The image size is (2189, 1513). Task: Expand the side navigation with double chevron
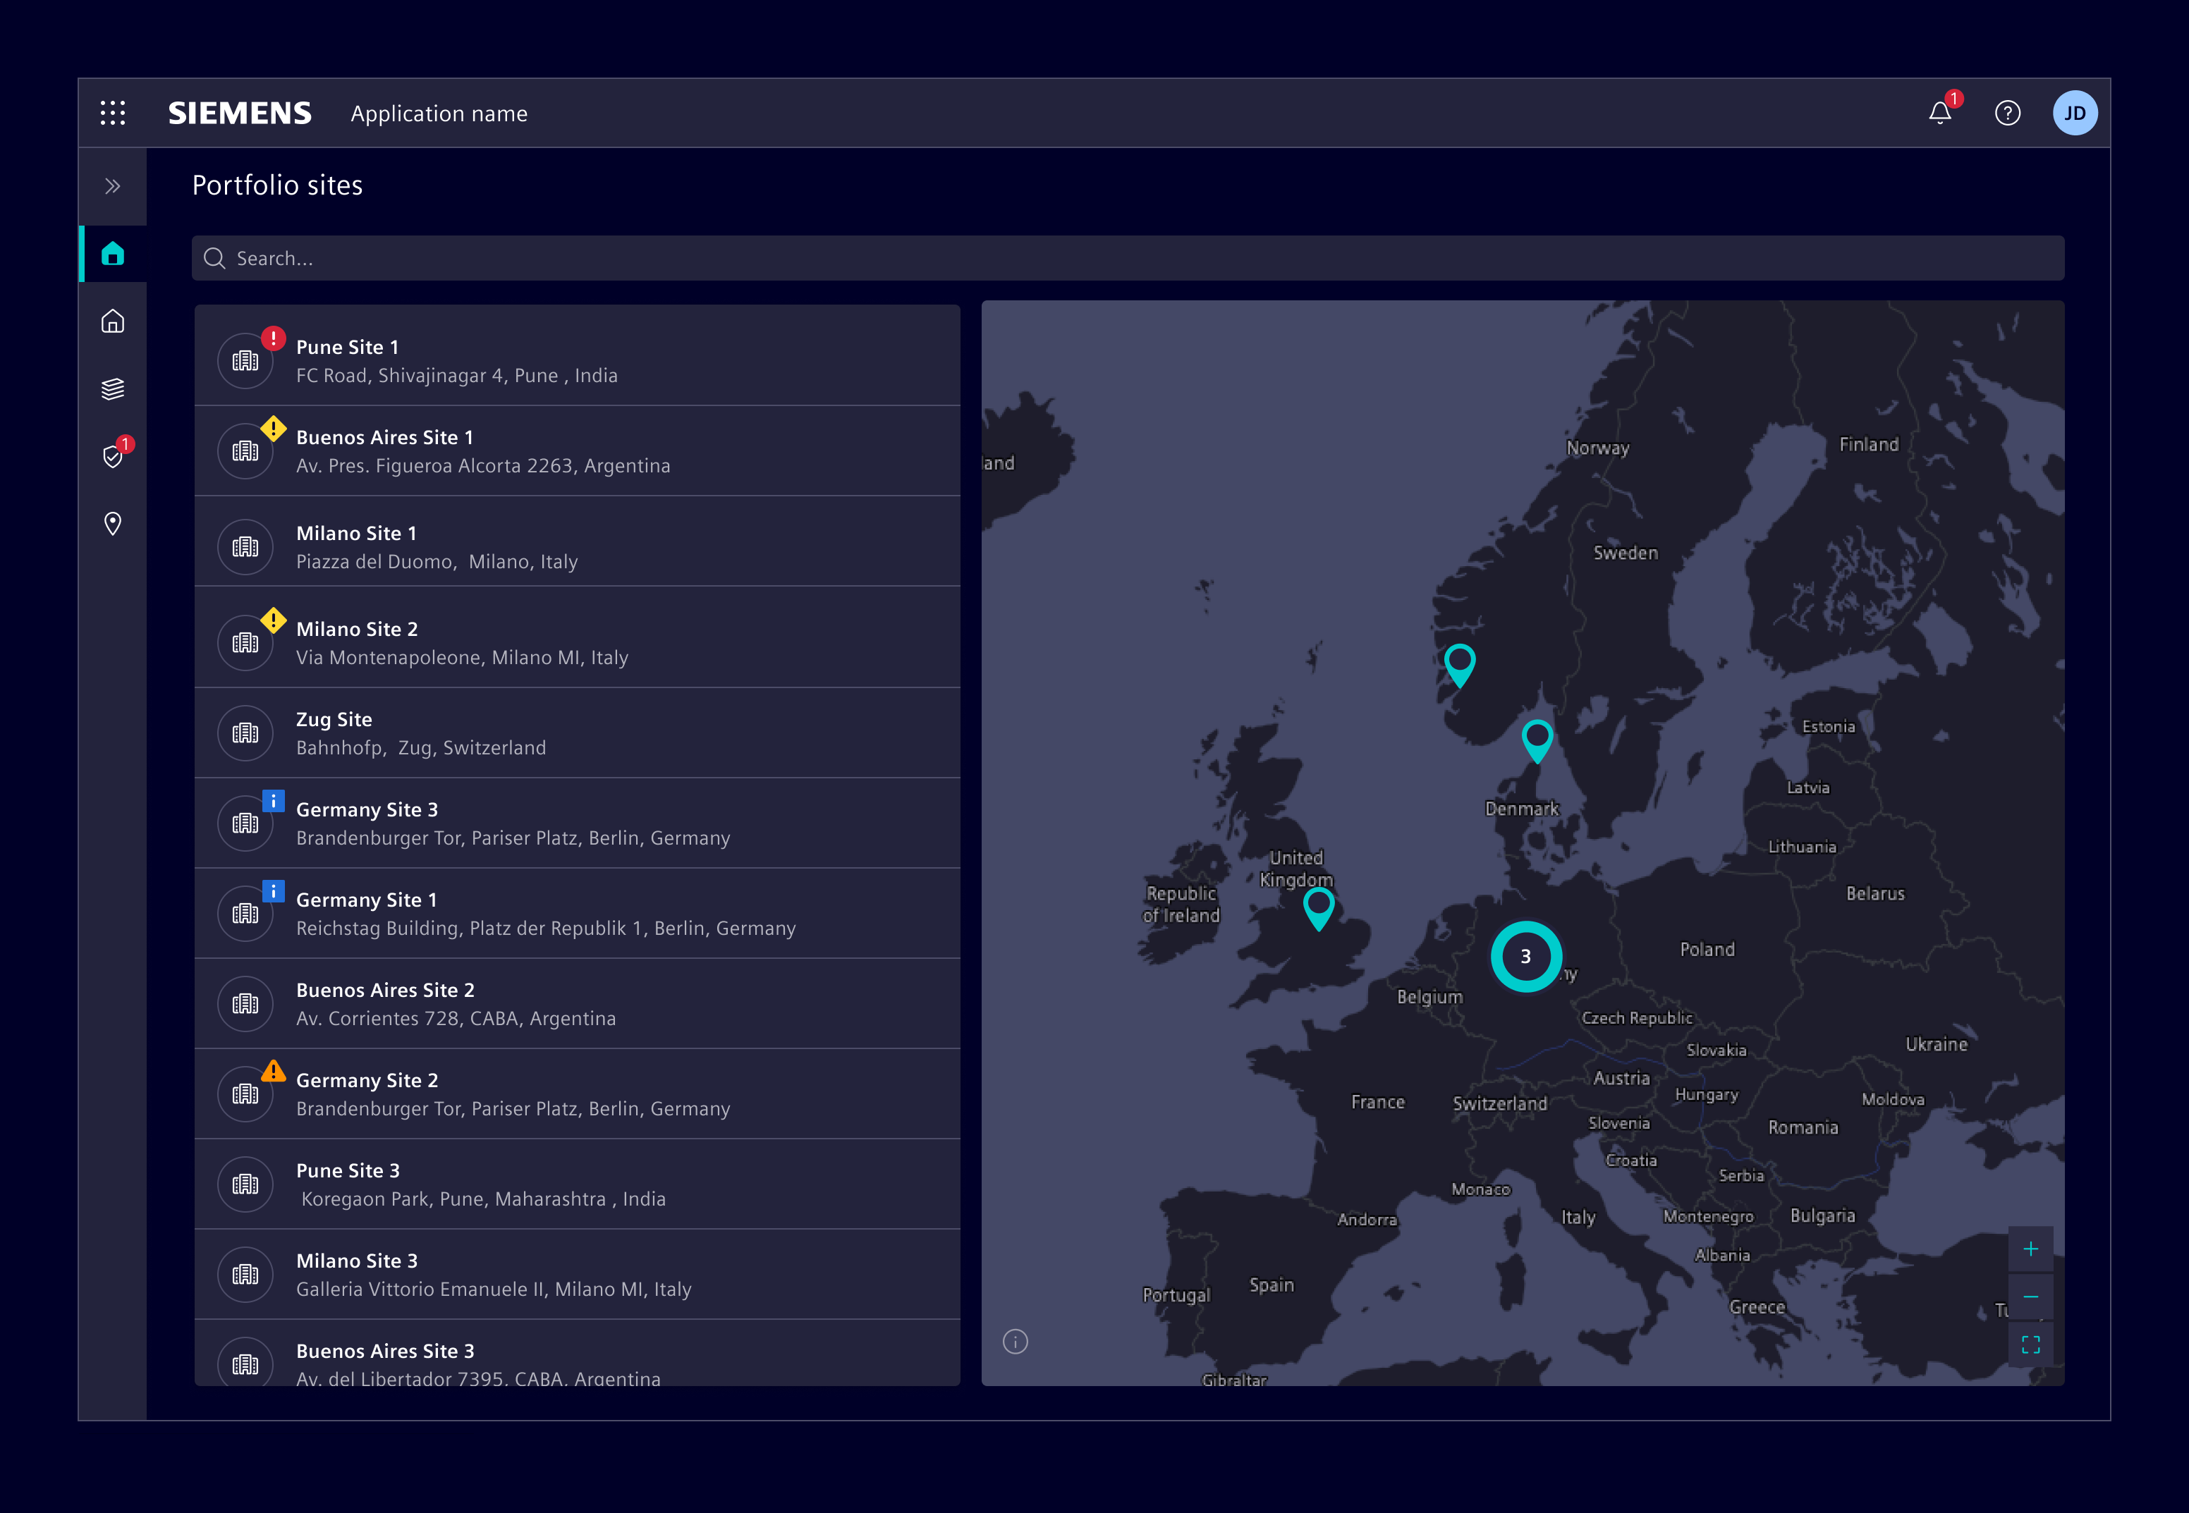(x=113, y=186)
